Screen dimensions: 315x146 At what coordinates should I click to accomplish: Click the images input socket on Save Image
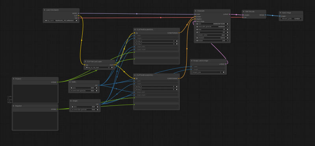point(280,16)
